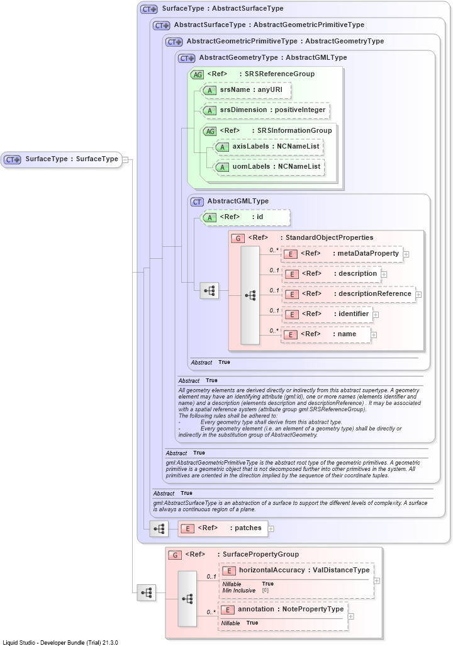The height and width of the screenshot is (646, 453).
Task: Click CT icon of AbstractGMLType
Action: [198, 202]
